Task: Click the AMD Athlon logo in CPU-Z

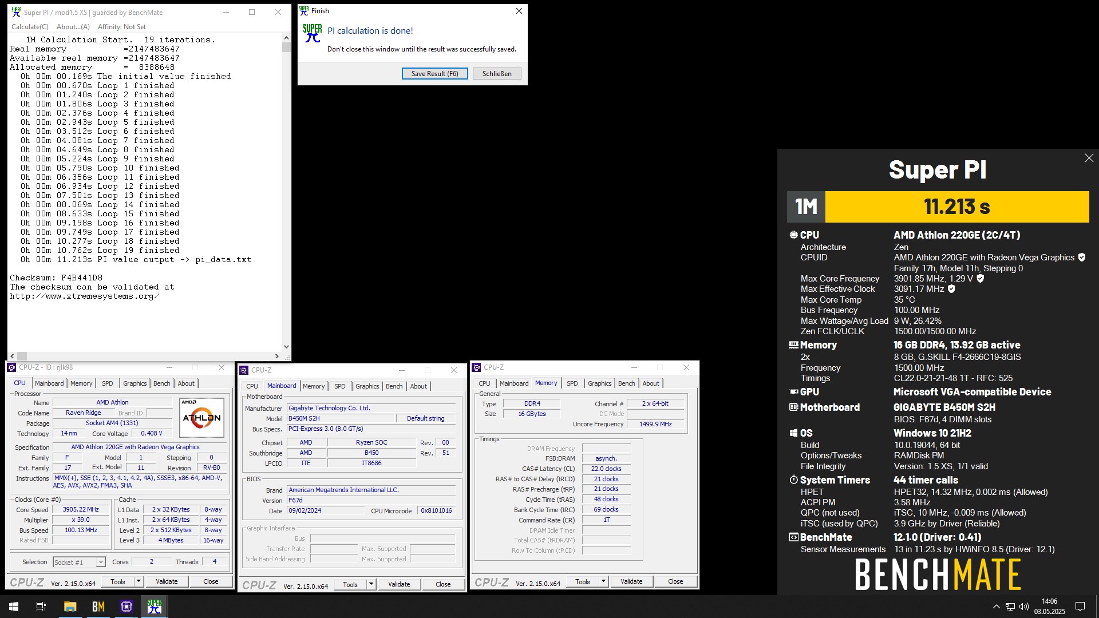Action: [201, 418]
